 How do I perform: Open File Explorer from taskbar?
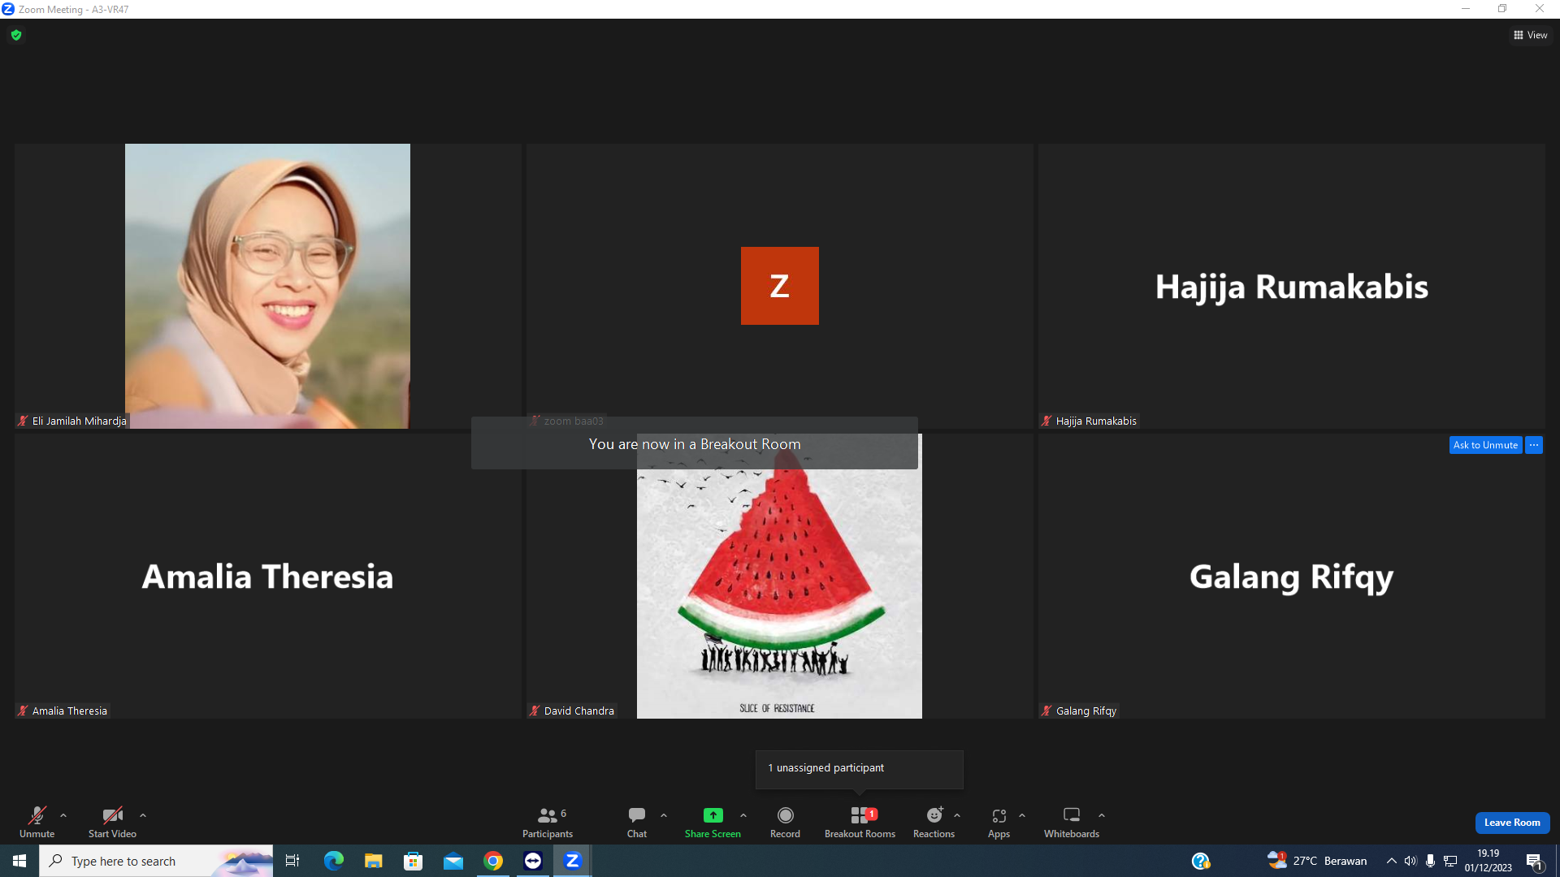pyautogui.click(x=373, y=861)
